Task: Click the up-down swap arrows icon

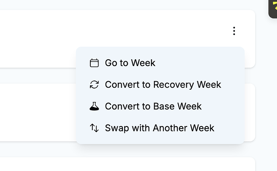Action: [94, 128]
